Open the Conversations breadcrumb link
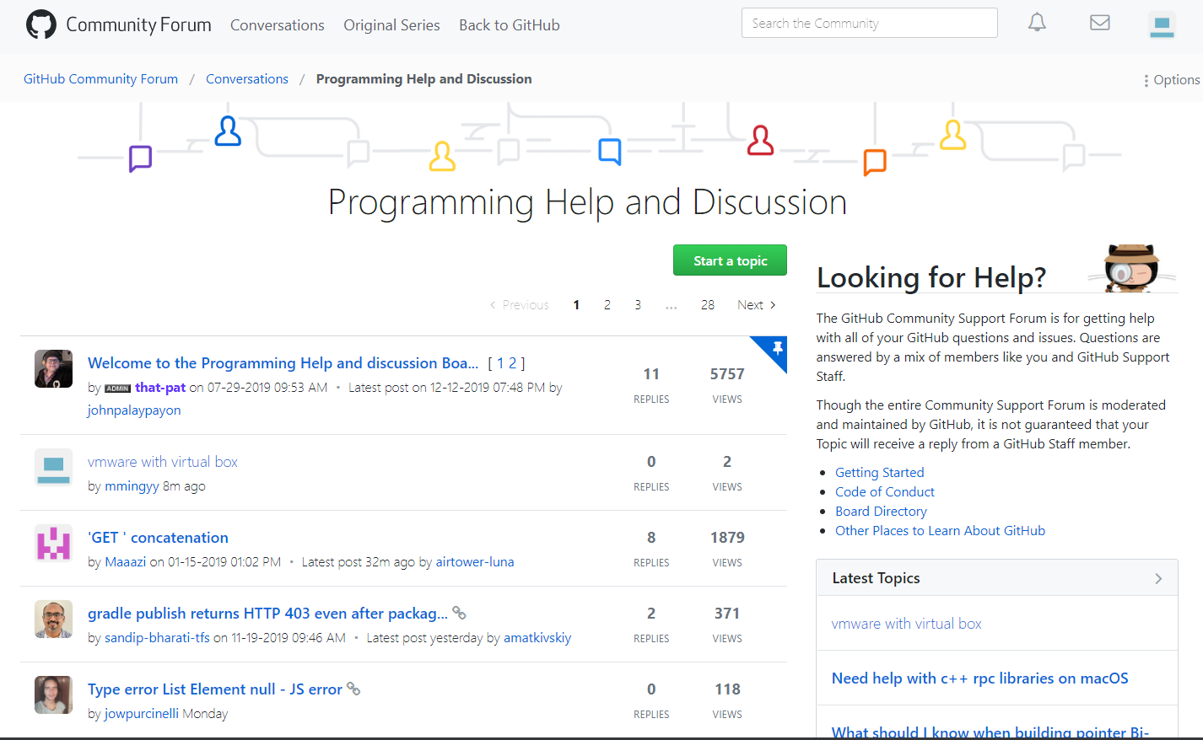1203x740 pixels. point(247,79)
